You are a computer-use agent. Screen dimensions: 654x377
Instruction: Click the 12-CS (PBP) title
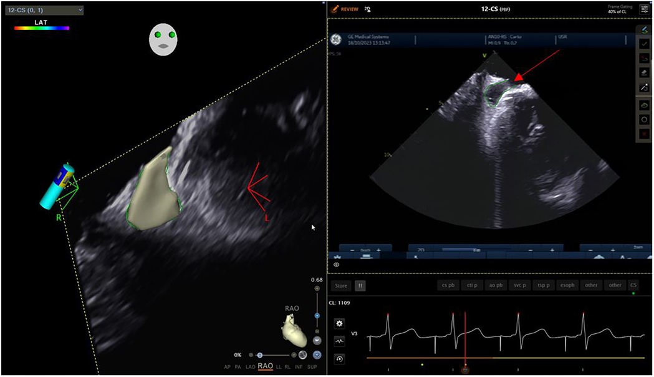[496, 9]
